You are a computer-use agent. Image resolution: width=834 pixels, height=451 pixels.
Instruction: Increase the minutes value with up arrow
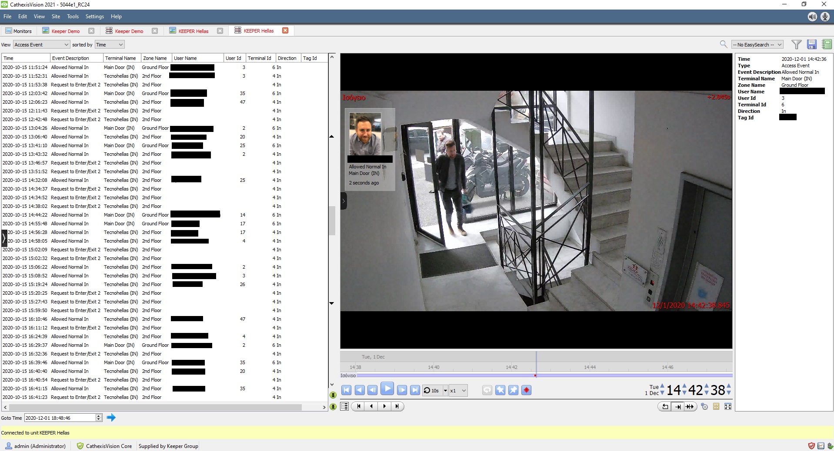point(707,386)
